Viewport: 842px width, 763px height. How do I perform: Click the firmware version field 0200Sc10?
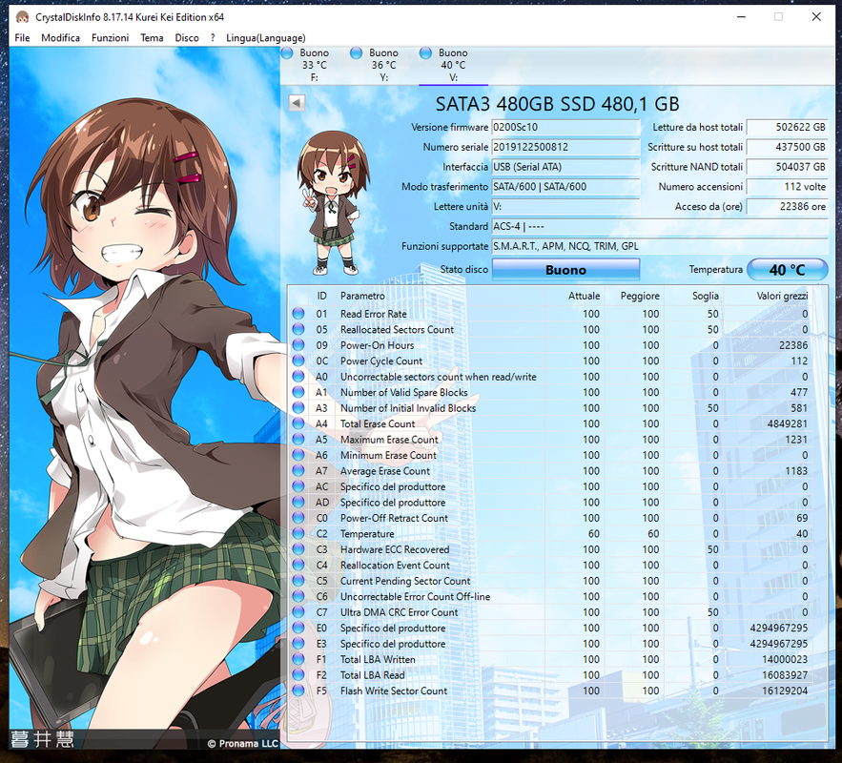565,127
